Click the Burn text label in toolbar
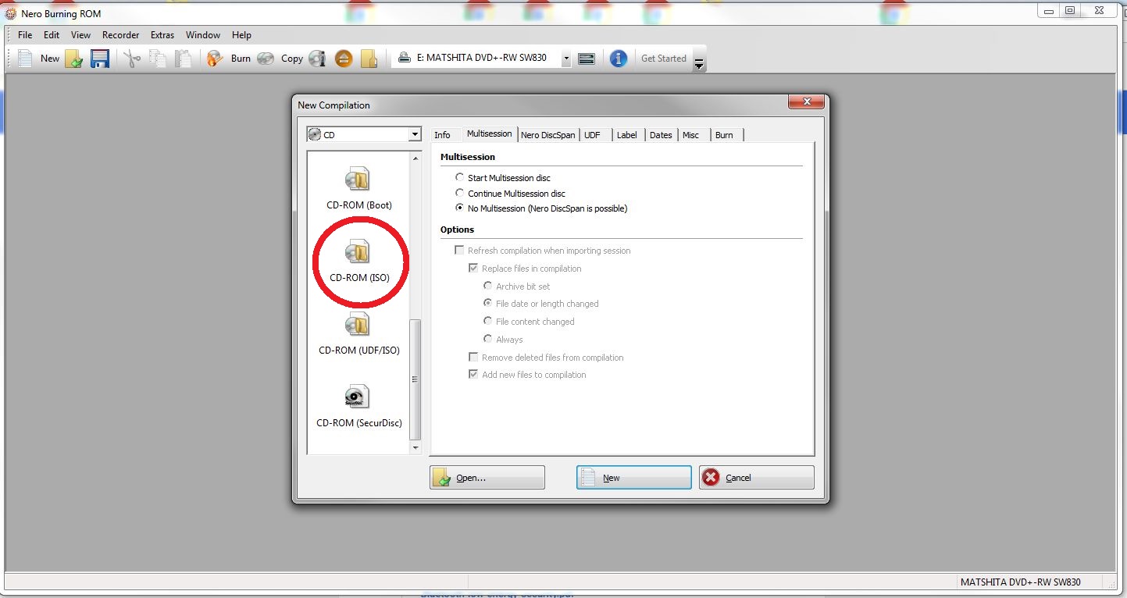 click(x=241, y=59)
